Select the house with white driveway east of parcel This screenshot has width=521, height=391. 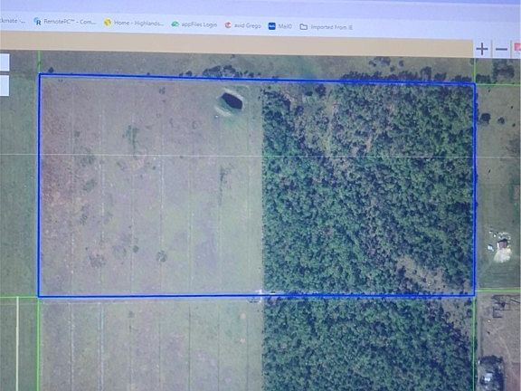point(502,248)
